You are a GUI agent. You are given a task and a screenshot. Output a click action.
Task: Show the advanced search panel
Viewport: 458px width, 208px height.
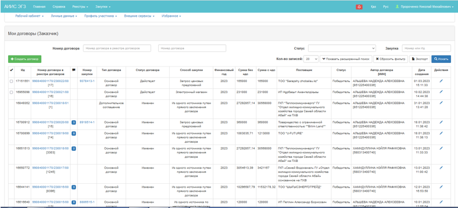pyautogui.click(x=346, y=59)
